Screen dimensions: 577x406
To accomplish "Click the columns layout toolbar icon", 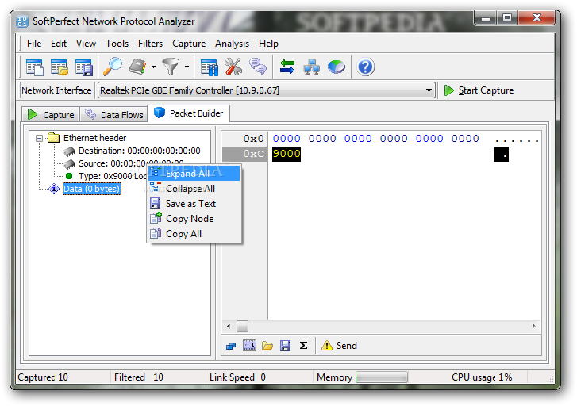I will (x=210, y=67).
